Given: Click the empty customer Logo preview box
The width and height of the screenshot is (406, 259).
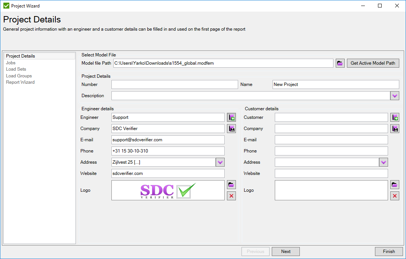Looking at the screenshot, I should click(332, 191).
